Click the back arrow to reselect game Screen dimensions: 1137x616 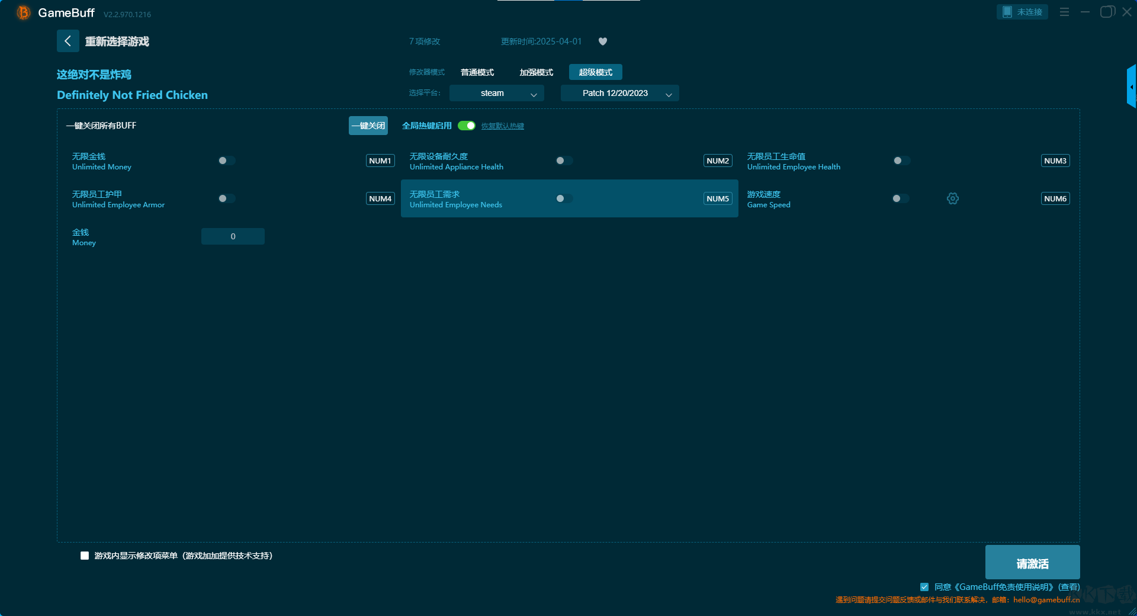coord(68,41)
